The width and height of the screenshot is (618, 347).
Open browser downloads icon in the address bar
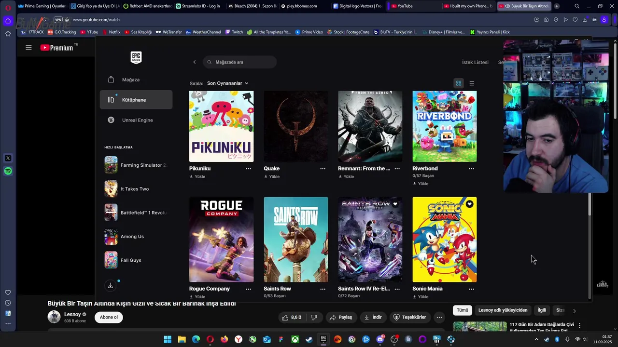click(x=585, y=20)
